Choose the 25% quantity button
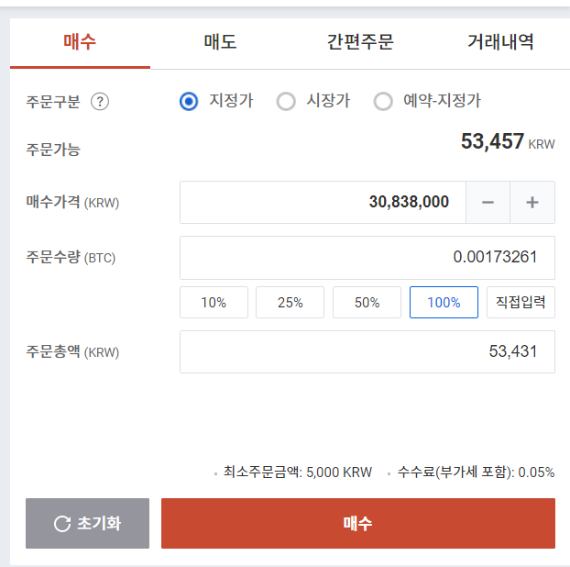 pos(290,303)
